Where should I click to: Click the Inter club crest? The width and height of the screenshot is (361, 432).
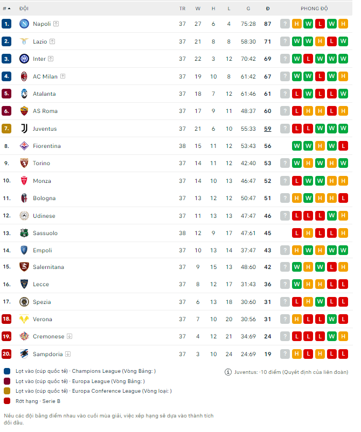[x=24, y=59]
